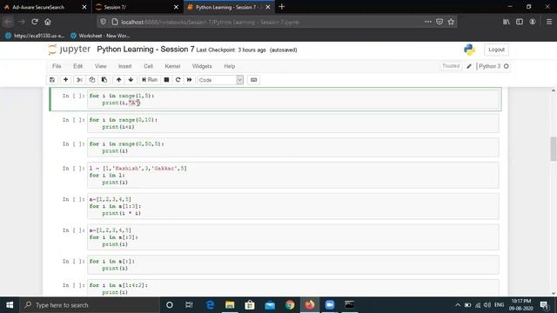Show hidden system tray icons chevron
This screenshot has width=557, height=313.
[x=458, y=305]
